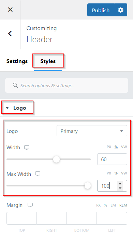Viewport: 133px width, 243px height.
Task: Switch to the Styles tab
Action: point(48,61)
